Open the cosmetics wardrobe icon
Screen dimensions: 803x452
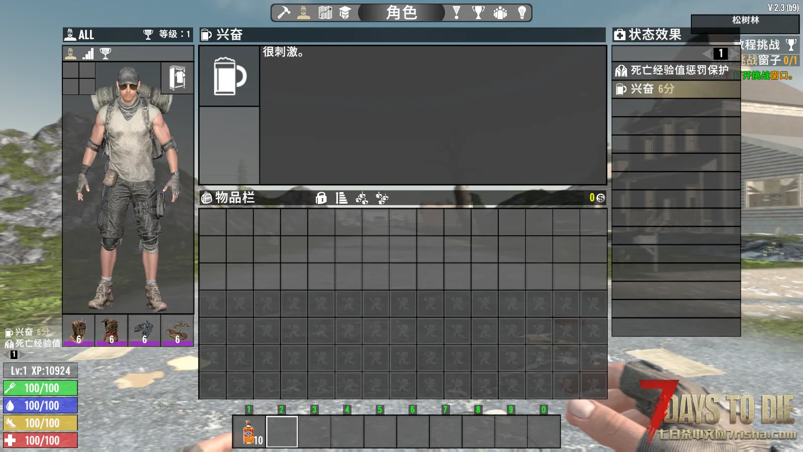pos(177,78)
